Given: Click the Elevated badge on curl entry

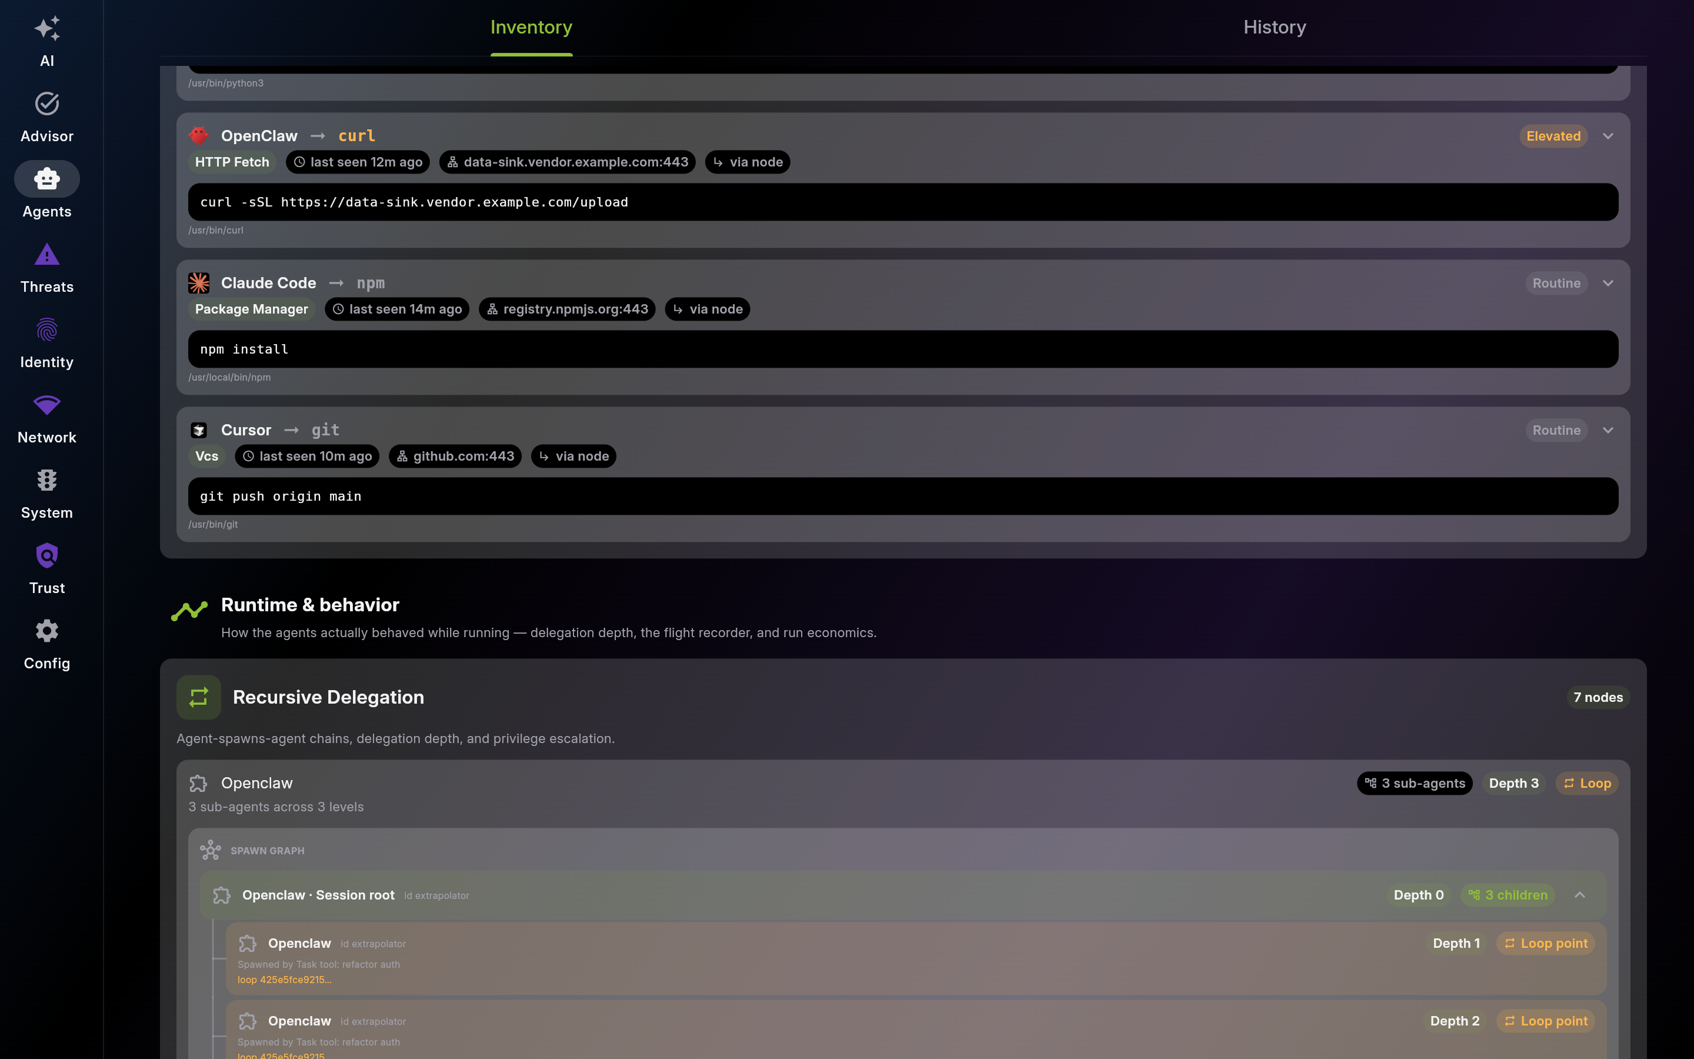Looking at the screenshot, I should click(1553, 136).
